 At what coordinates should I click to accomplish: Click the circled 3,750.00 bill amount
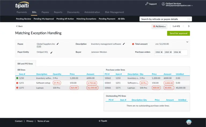tap(92, 83)
